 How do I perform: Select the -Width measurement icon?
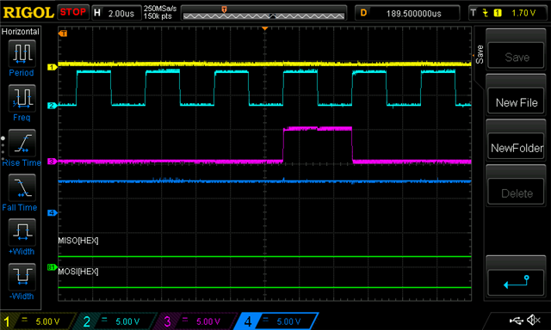point(22,277)
